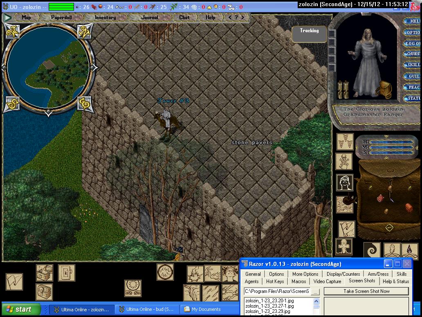
Task: Click the face profile spell icon
Action: click(x=344, y=183)
